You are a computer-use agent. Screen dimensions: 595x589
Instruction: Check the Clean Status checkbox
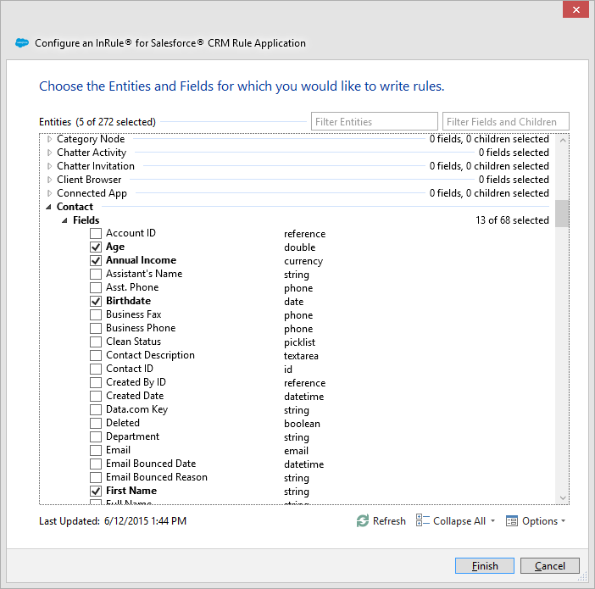96,342
